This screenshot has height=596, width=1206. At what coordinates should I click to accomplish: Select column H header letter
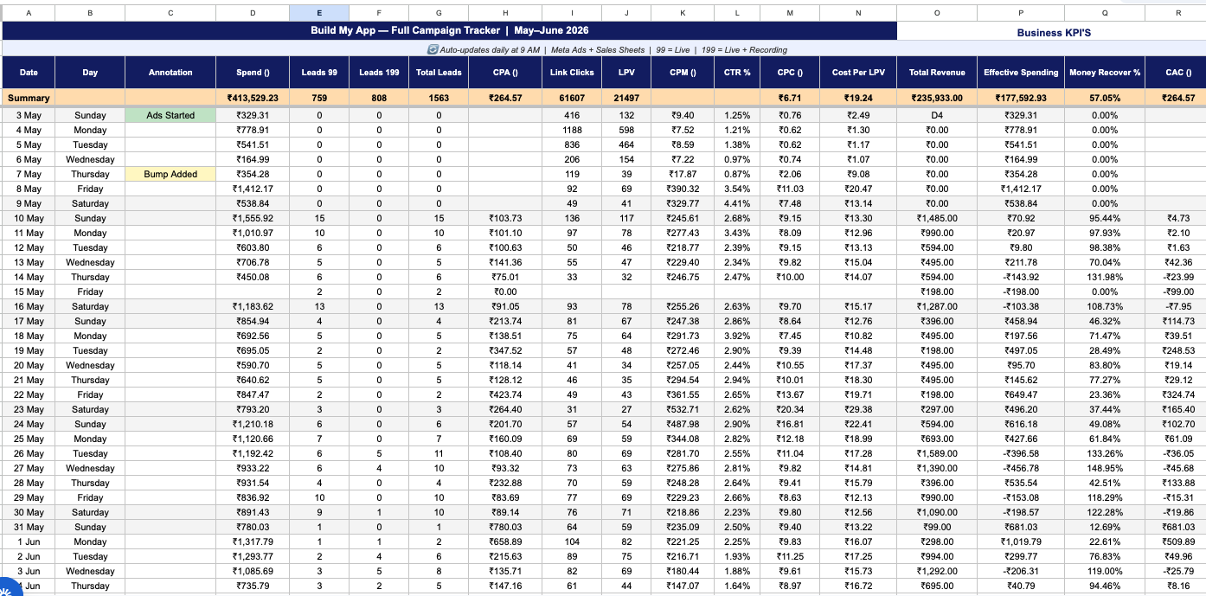[504, 13]
